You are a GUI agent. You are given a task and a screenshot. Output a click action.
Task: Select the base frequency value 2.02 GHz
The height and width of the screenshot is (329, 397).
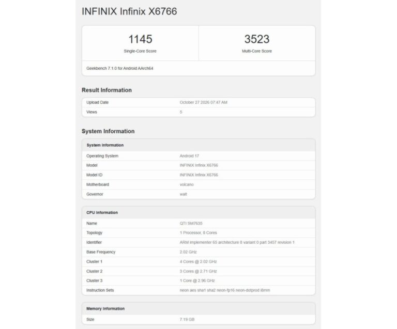[188, 252]
